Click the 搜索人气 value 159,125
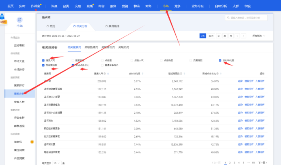 click(102, 113)
